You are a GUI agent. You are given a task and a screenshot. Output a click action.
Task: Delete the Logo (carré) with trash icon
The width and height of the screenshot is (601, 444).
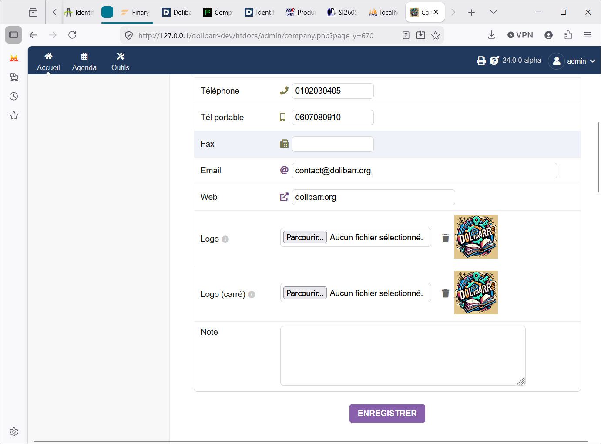(x=446, y=293)
